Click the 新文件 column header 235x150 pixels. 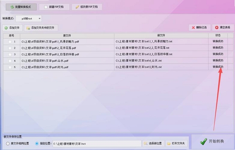161,36
